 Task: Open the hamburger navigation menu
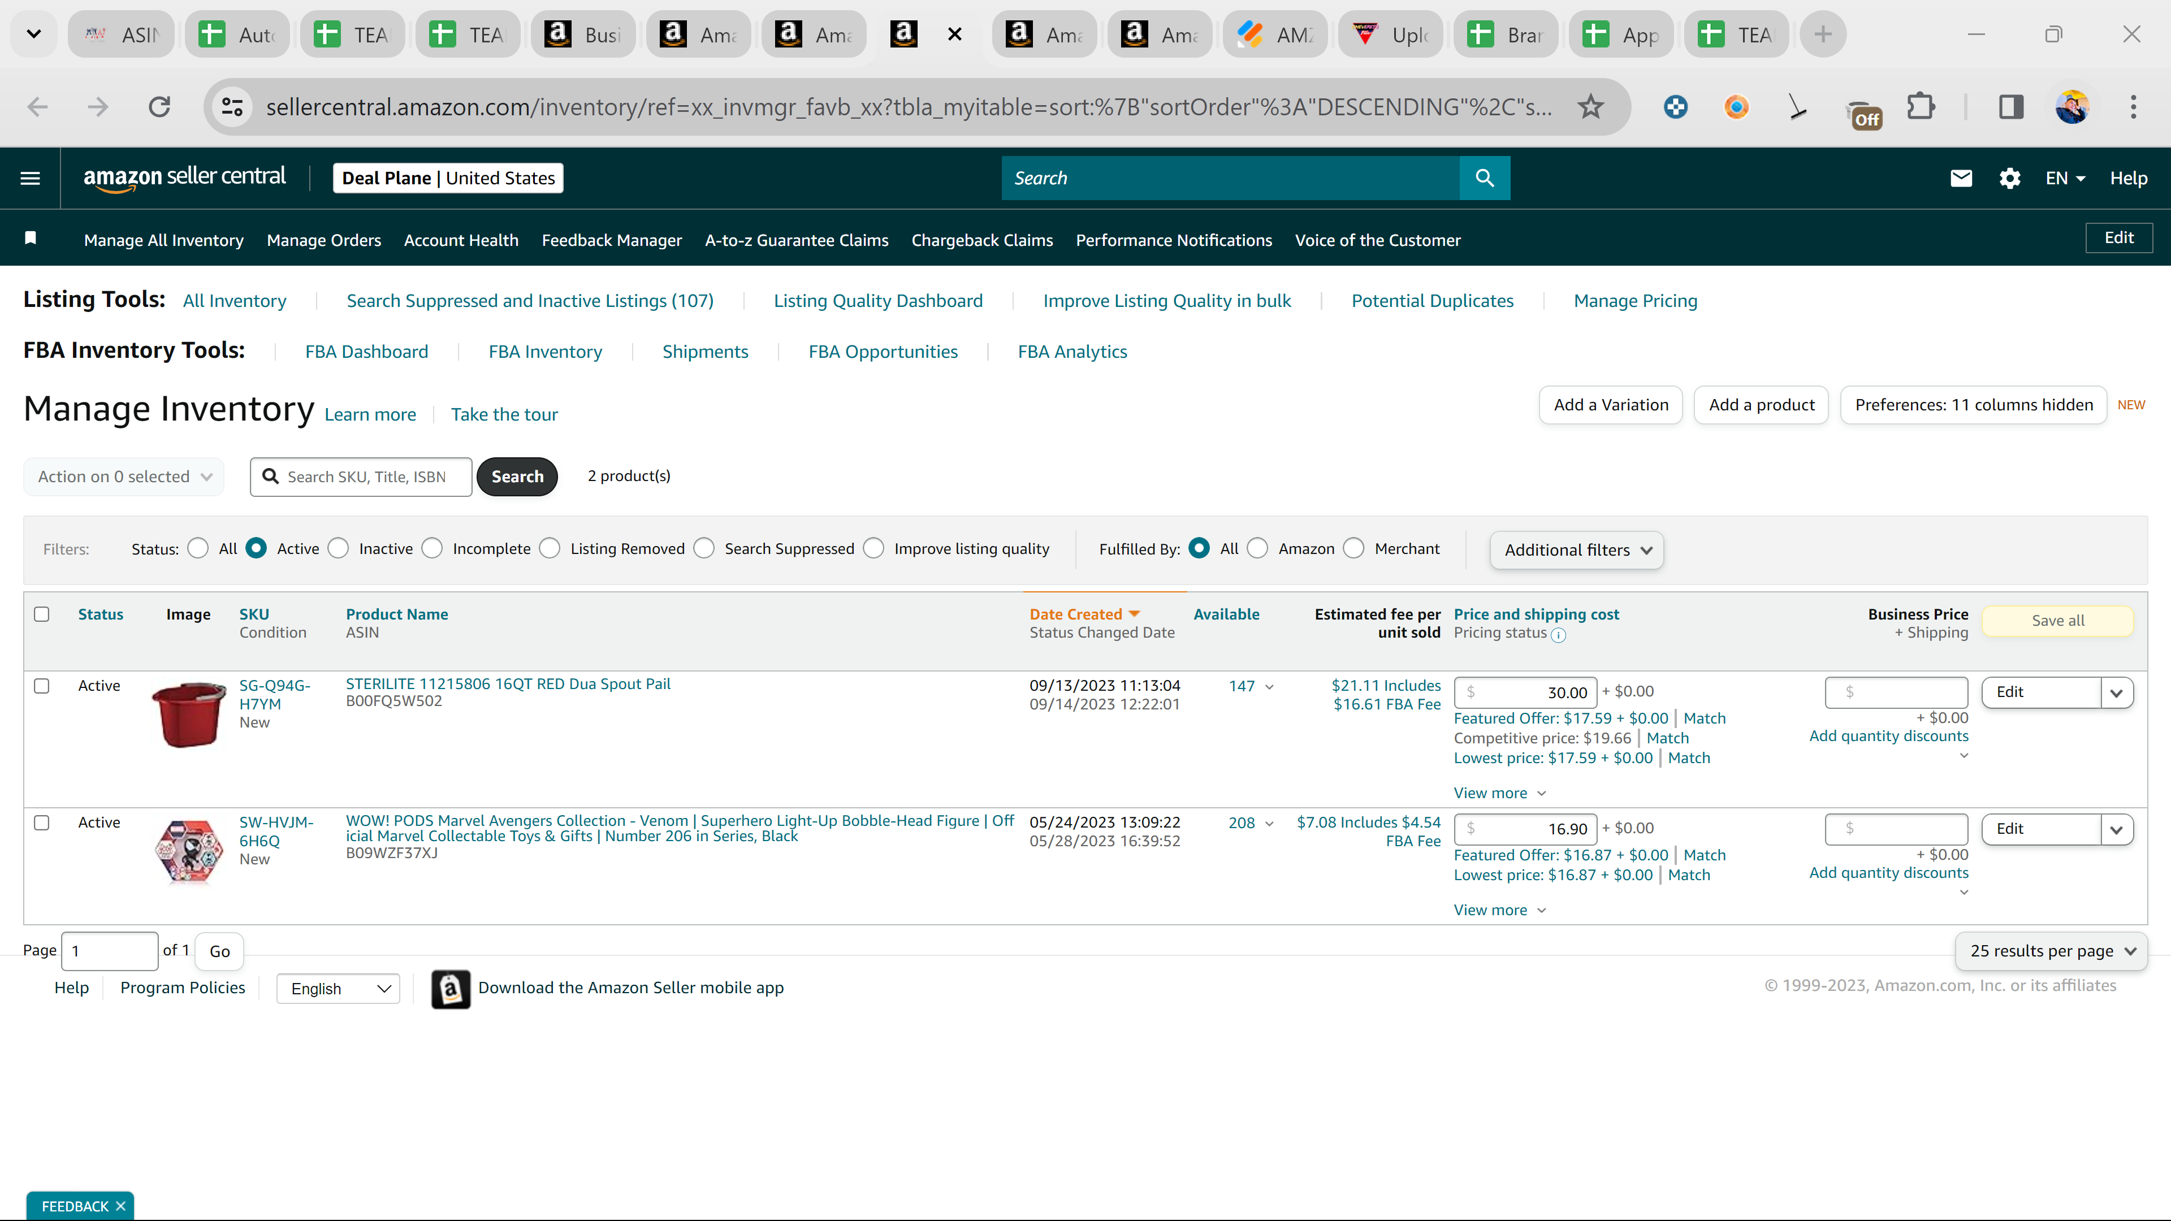tap(31, 178)
